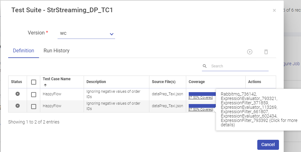
Task: Click the run test play icon
Action: coord(250,52)
